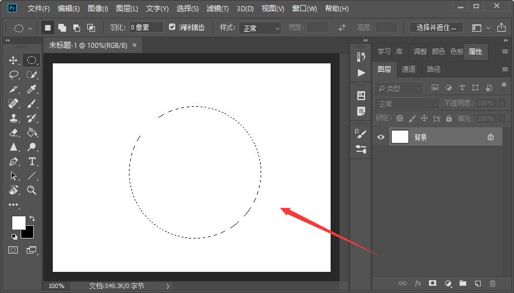The width and height of the screenshot is (514, 293).
Task: Open the Layers panel flyout menu
Action: tap(505, 69)
